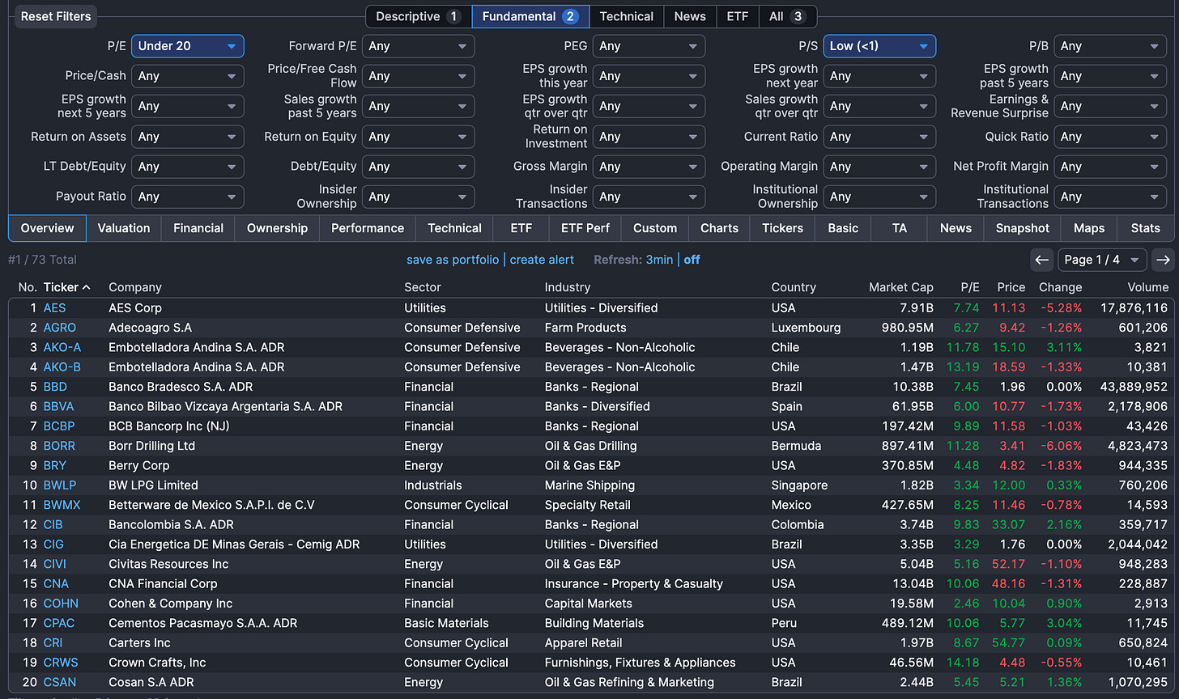Click the Marine Shipping industry cell
The width and height of the screenshot is (1179, 699).
(589, 485)
